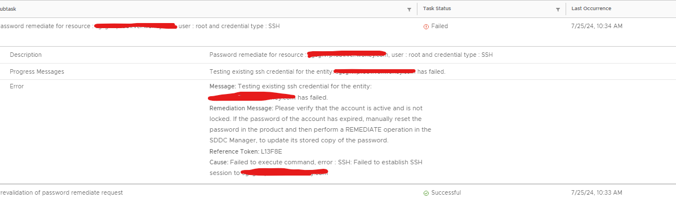Click the Error detail label
The height and width of the screenshot is (220, 676).
(17, 86)
